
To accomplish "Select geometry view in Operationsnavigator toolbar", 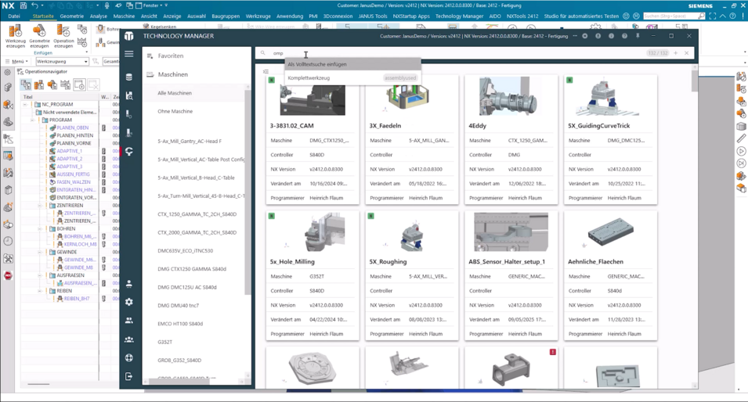I will pyautogui.click(x=52, y=85).
